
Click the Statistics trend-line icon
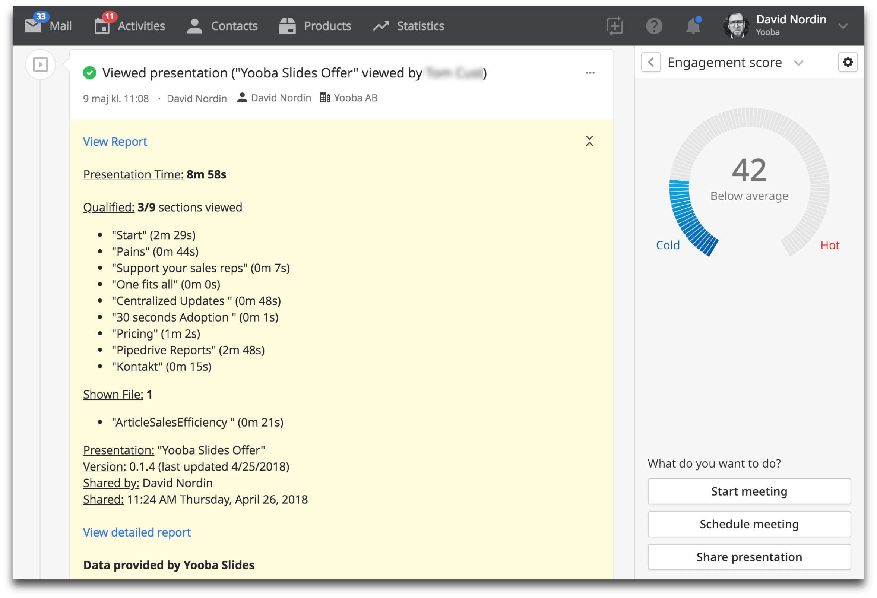[381, 26]
